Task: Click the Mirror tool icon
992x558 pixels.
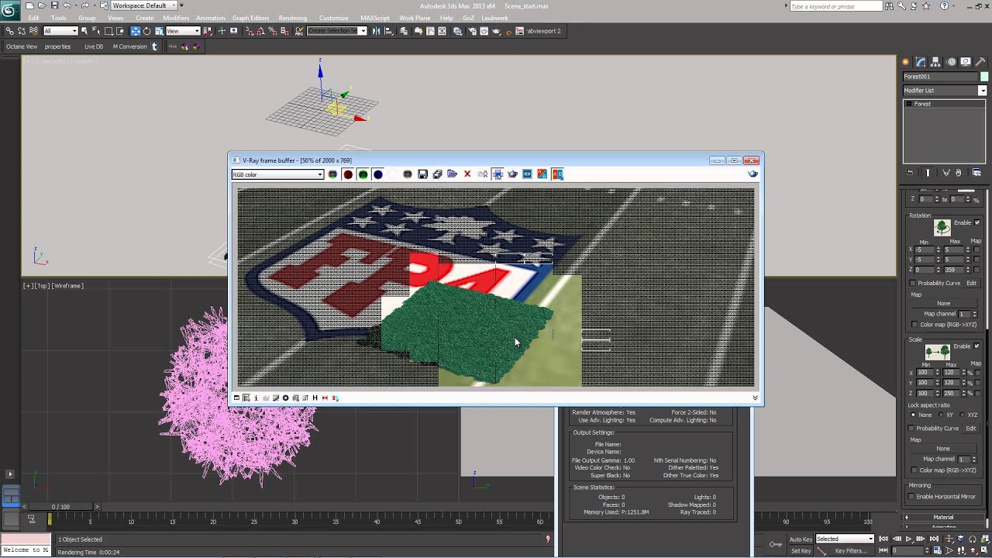Action: coord(377,31)
